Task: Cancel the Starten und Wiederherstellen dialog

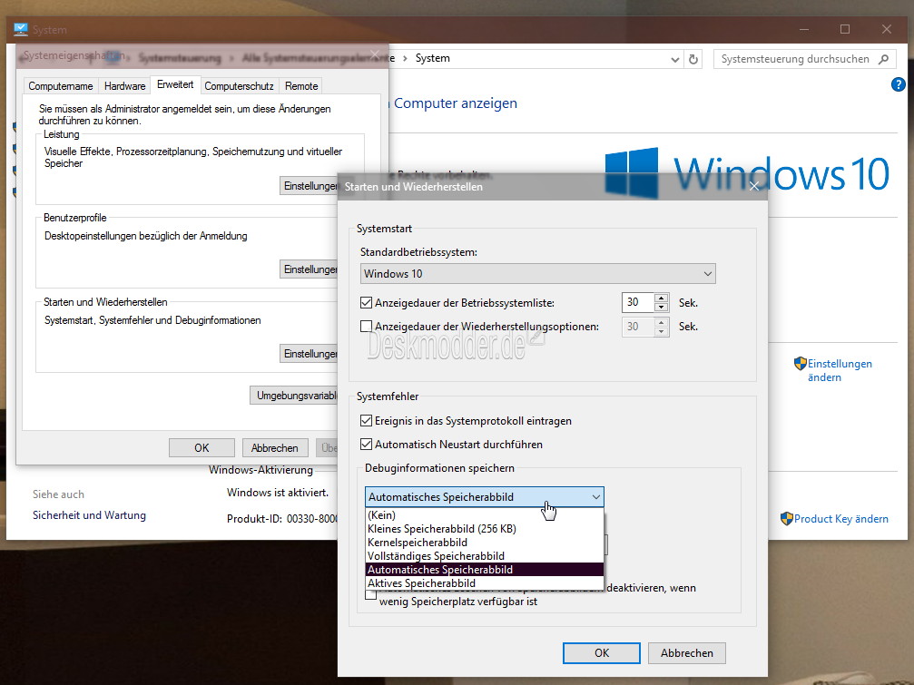Action: click(x=687, y=653)
